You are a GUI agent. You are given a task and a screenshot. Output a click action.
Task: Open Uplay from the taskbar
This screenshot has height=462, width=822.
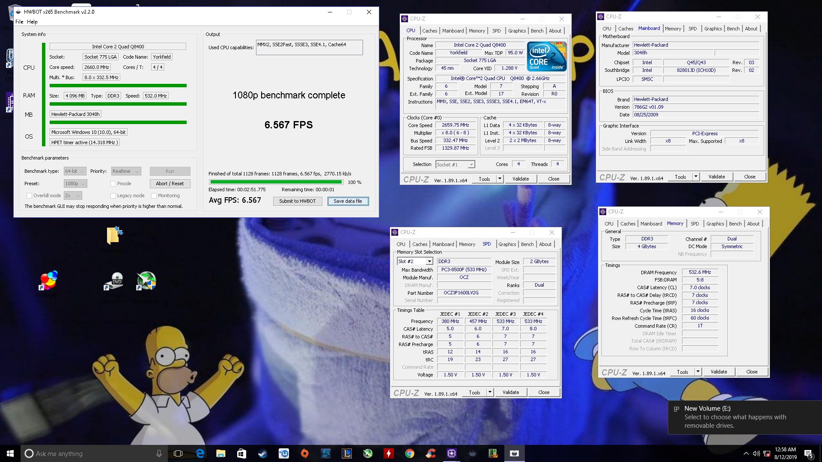[x=283, y=453]
